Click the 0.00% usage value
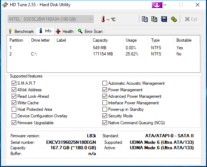This screenshot has height=167, width=207. (131, 48)
